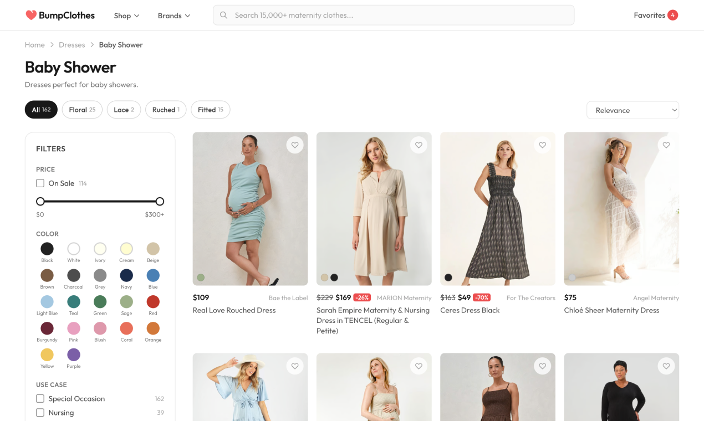Open Favorites showing 4 items

656,15
